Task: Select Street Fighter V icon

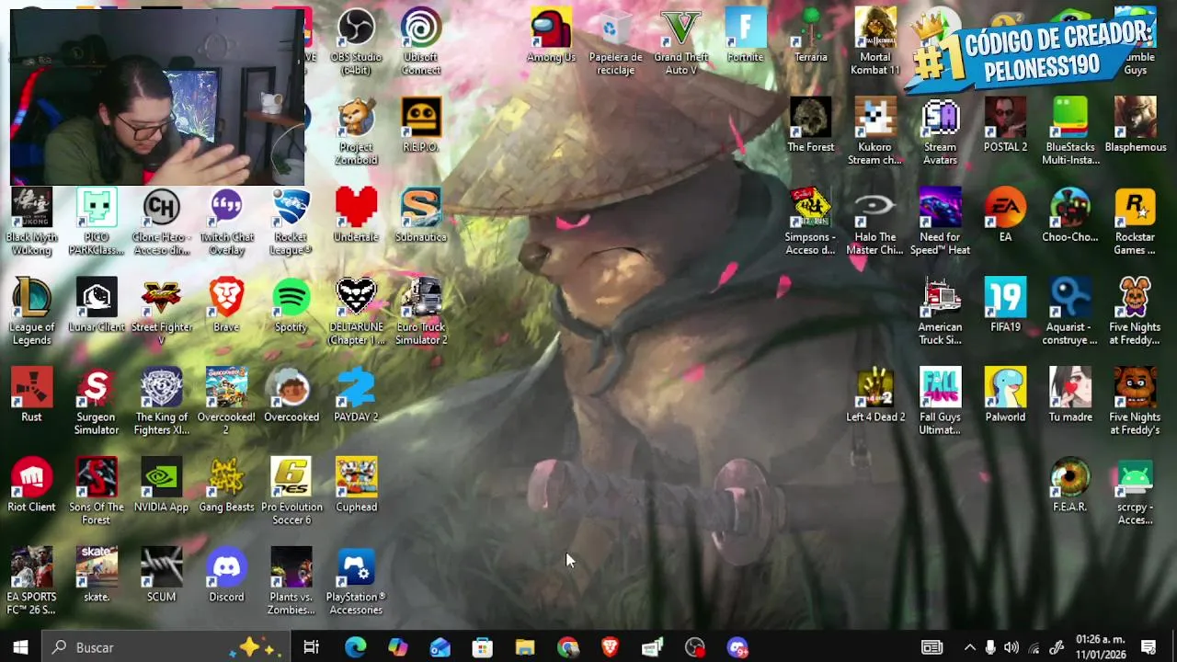Action: pyautogui.click(x=161, y=298)
